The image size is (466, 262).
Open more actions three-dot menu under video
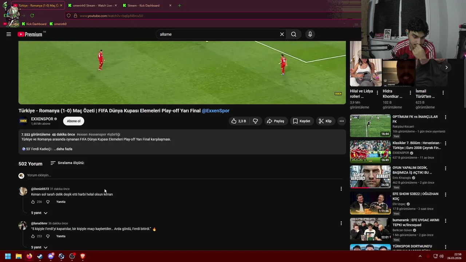click(x=341, y=121)
